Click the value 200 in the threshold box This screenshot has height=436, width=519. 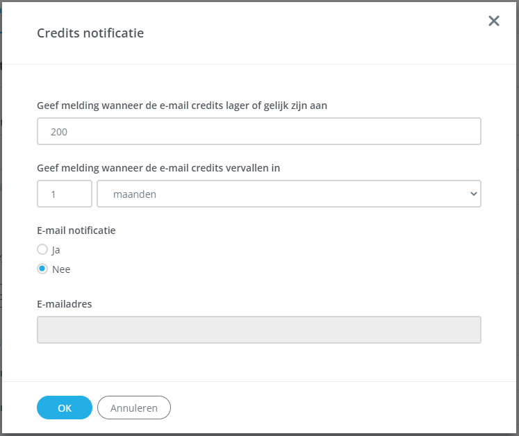click(59, 131)
